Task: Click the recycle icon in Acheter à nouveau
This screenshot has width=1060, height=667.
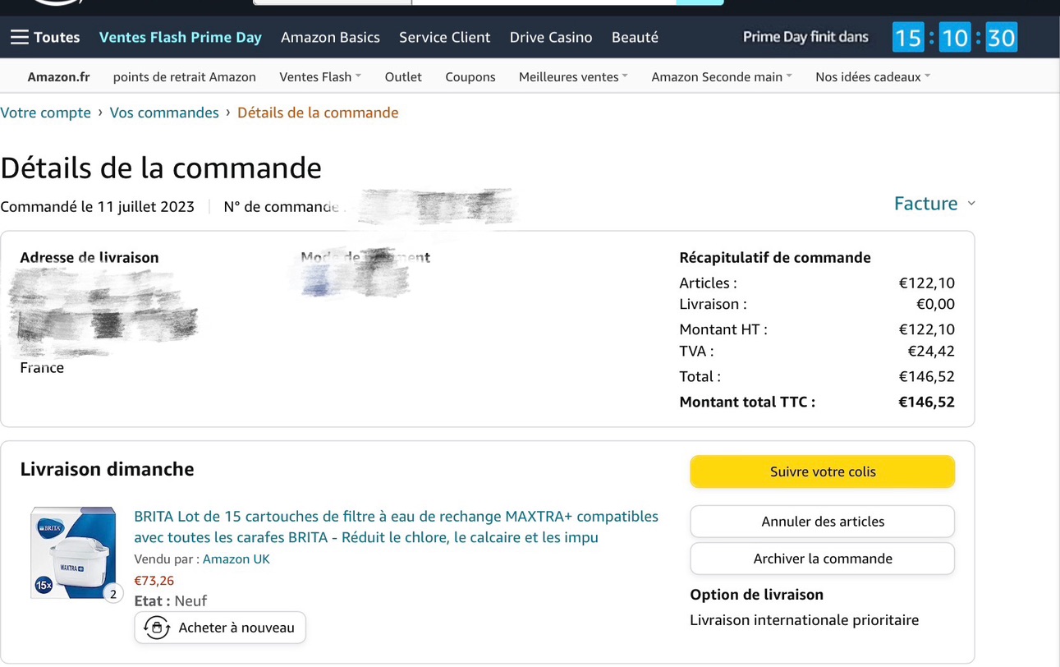Action: coord(157,628)
